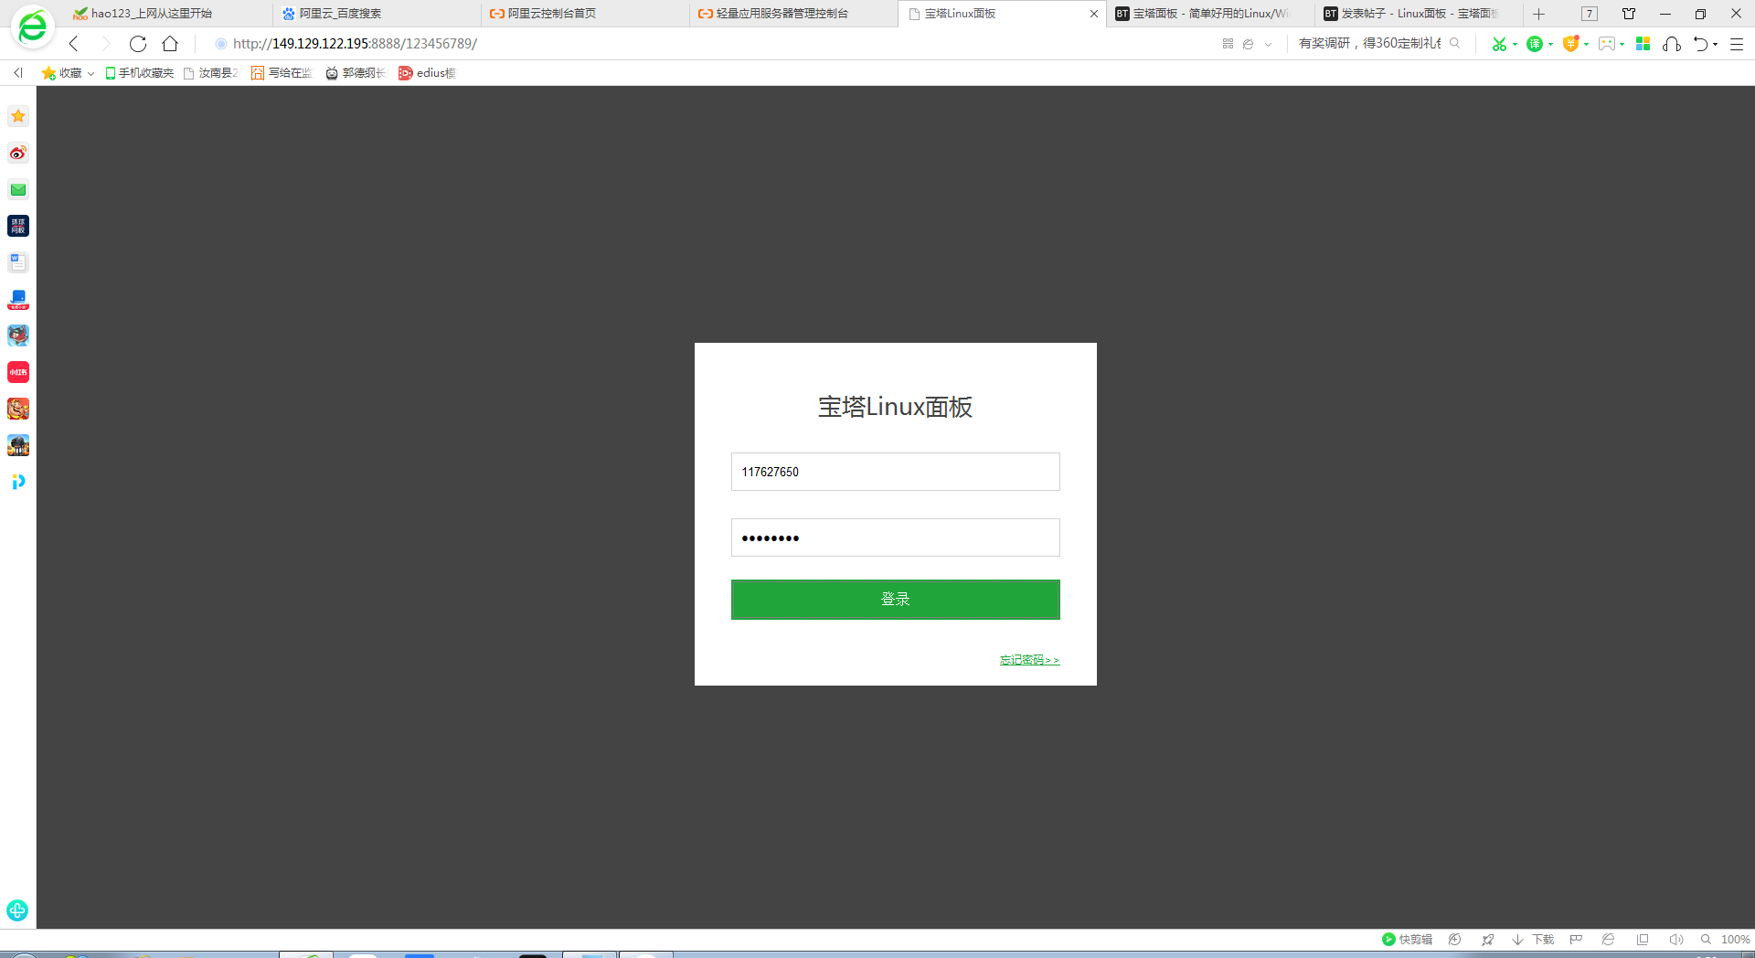Activate the audio reading headphone icon
1755x958 pixels.
1673,43
